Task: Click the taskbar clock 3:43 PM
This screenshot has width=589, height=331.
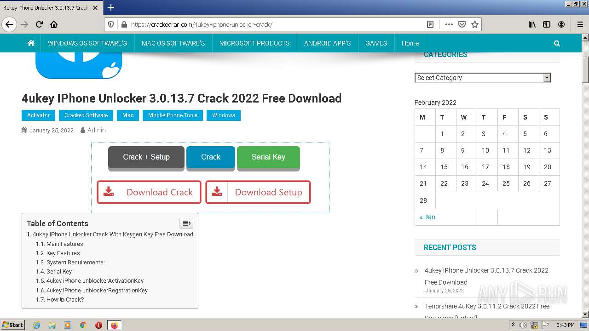Action: (565, 325)
